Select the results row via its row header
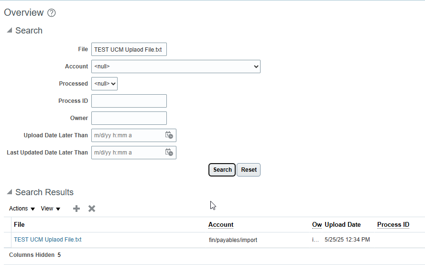This screenshot has height=265, width=425. [7, 240]
